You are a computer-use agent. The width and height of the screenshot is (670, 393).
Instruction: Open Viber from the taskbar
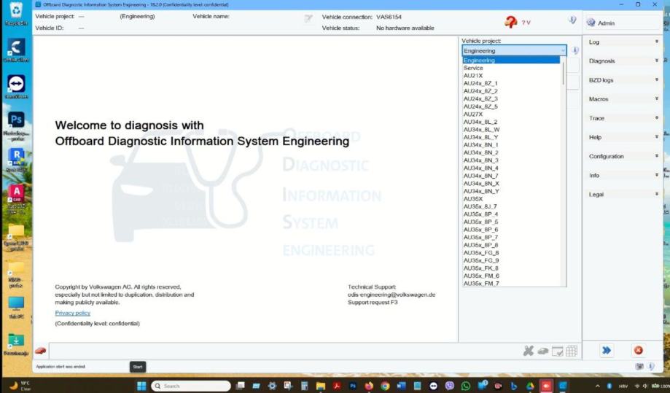pyautogui.click(x=450, y=386)
